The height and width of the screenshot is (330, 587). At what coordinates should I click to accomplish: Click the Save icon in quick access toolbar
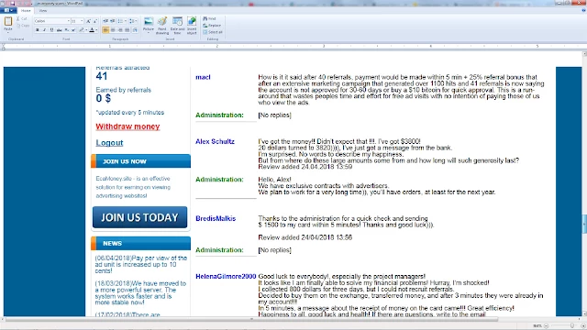(x=12, y=3)
